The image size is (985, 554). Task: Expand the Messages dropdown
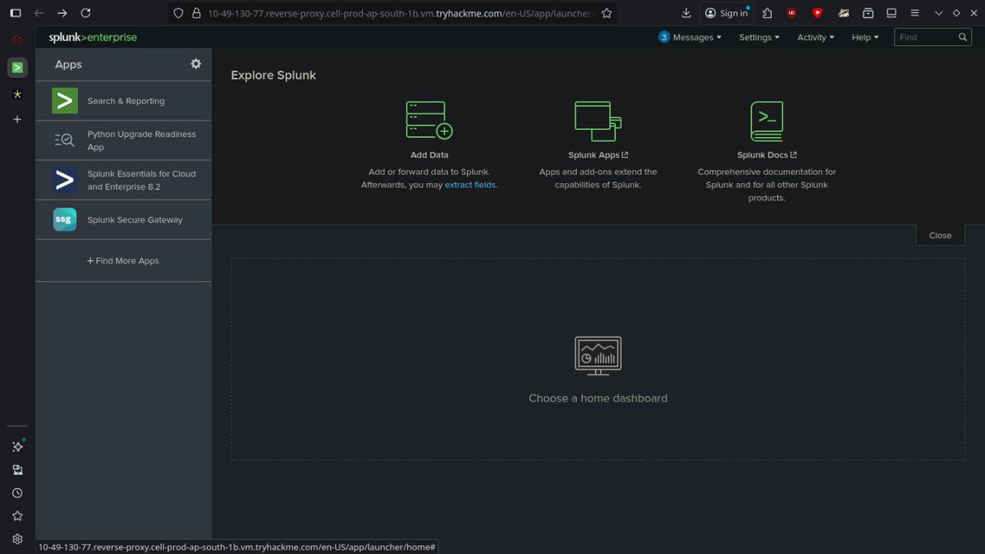point(697,37)
